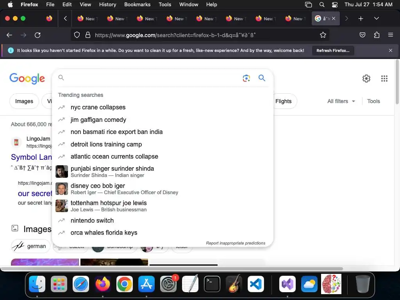
Task: Reload the page with refresh icon
Action: point(37,35)
